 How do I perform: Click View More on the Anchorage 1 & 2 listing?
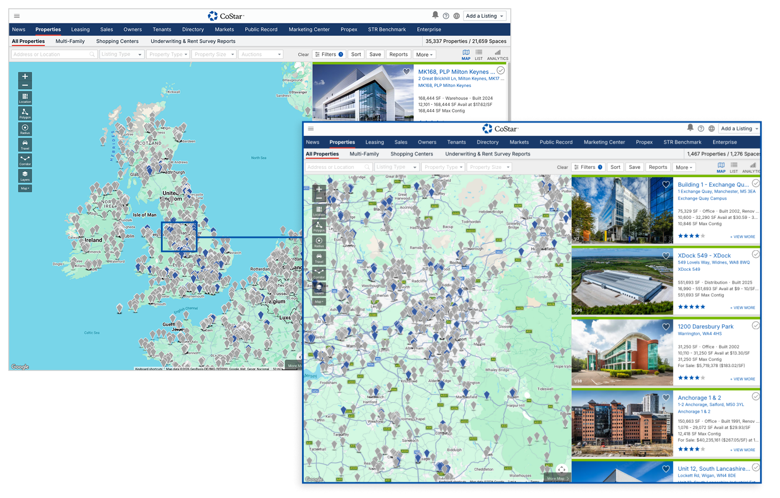tap(743, 450)
